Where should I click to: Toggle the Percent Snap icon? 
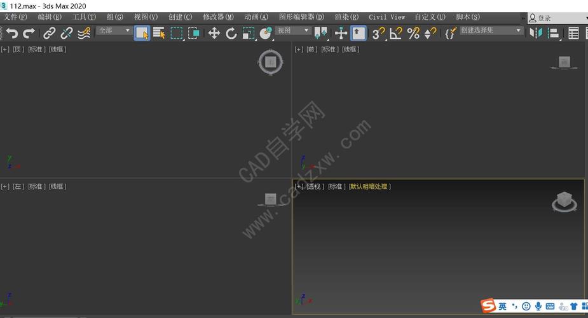coord(413,33)
